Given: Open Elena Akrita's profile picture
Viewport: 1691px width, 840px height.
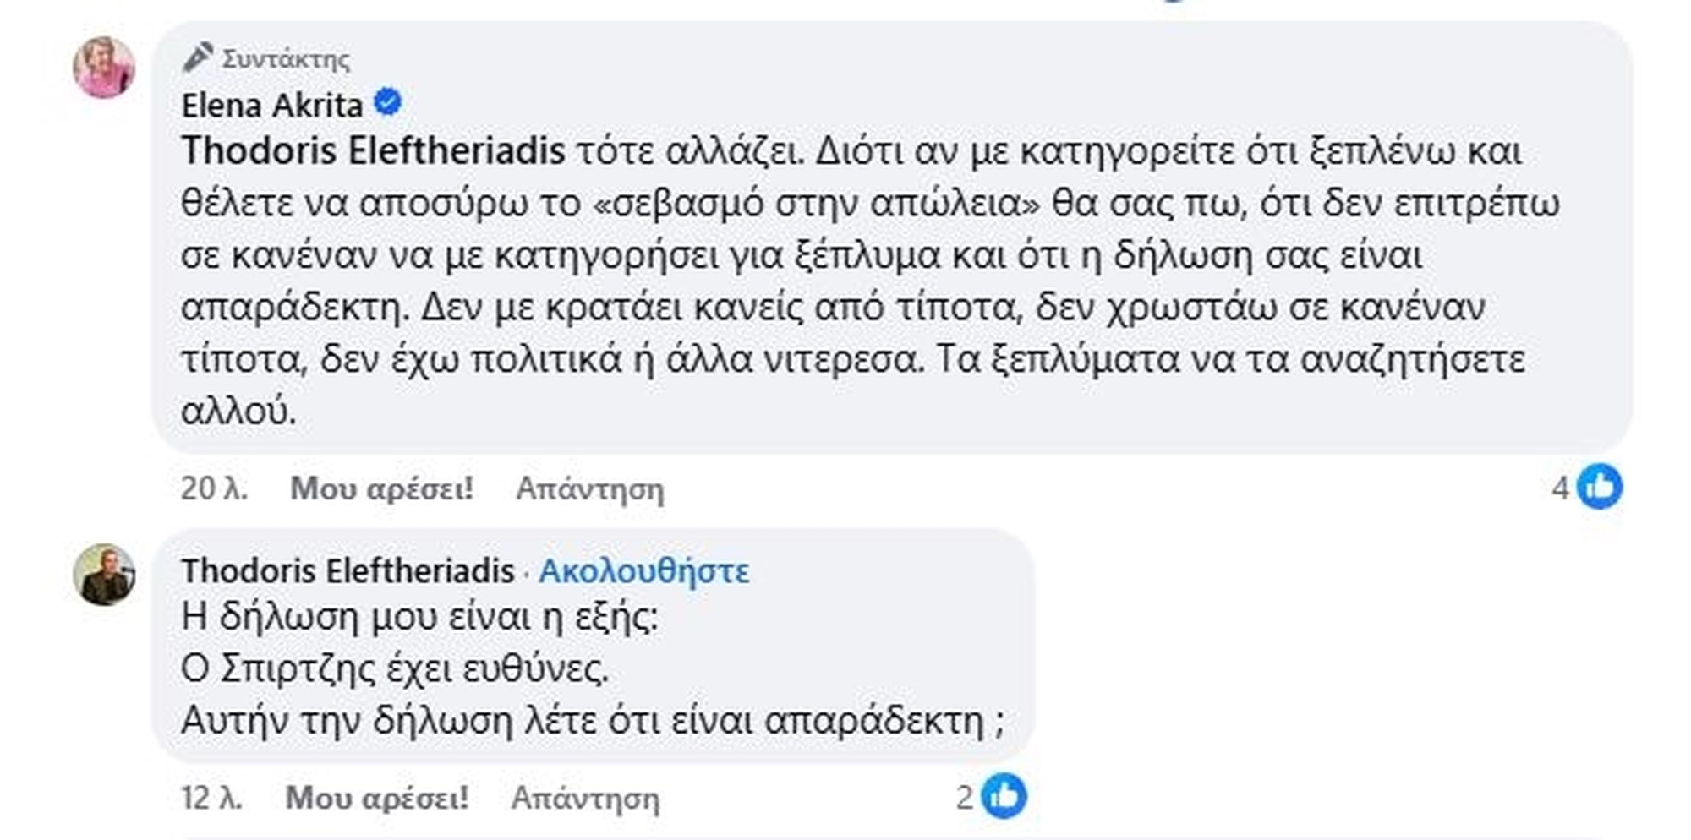Looking at the screenshot, I should (x=104, y=68).
